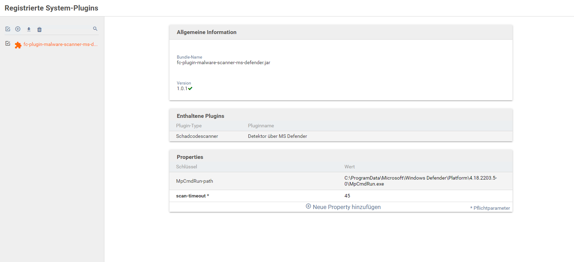The height and width of the screenshot is (262, 574).
Task: Click the 'Wert' column header
Action: pyautogui.click(x=349, y=167)
